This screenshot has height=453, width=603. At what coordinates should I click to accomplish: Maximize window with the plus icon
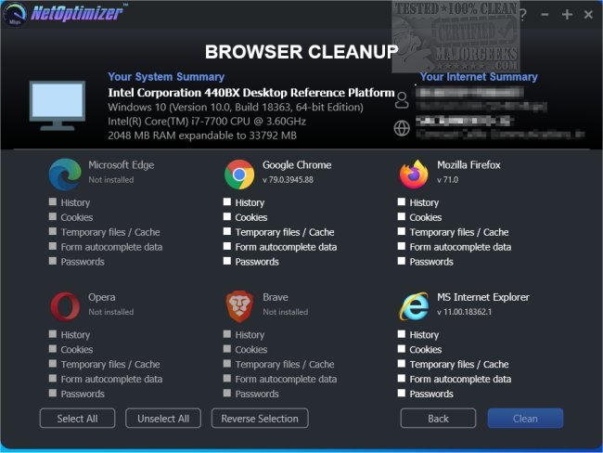(567, 15)
